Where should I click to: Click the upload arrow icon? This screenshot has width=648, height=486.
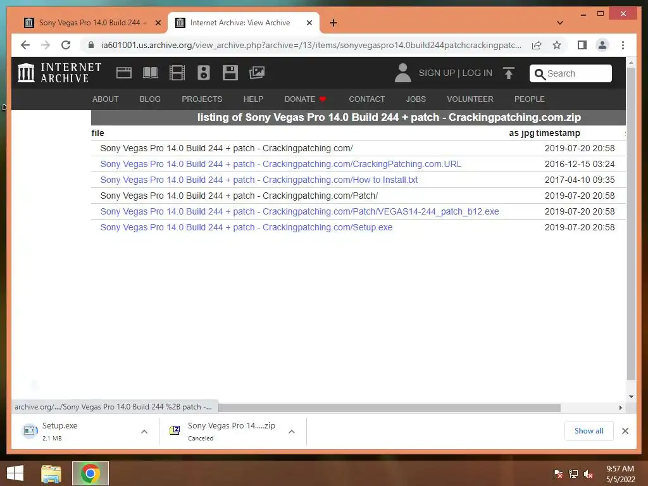click(508, 73)
